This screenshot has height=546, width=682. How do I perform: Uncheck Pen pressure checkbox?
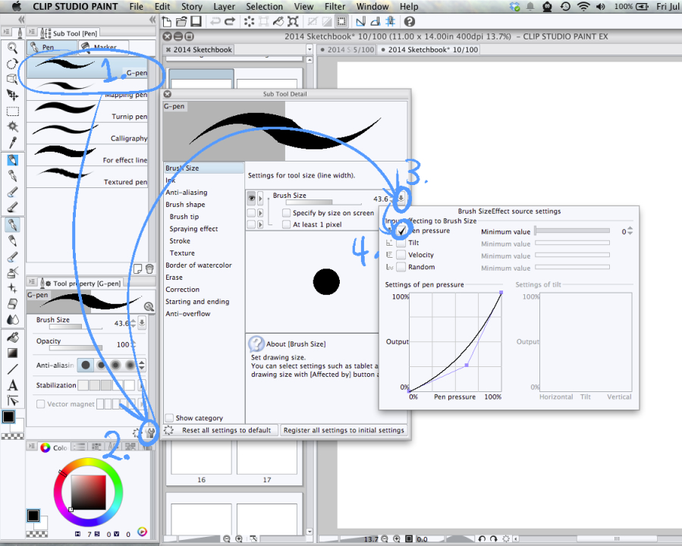pyautogui.click(x=401, y=231)
